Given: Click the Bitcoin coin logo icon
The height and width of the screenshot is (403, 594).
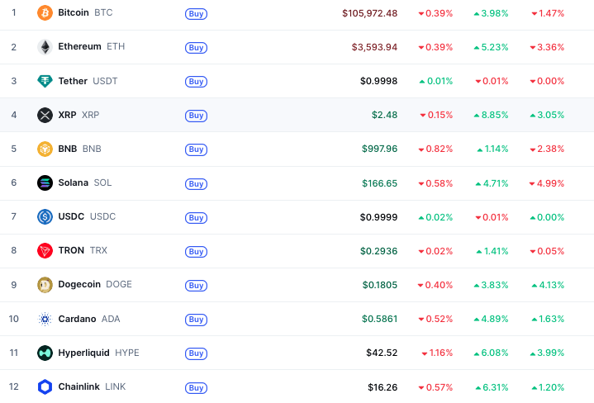Looking at the screenshot, I should (45, 13).
